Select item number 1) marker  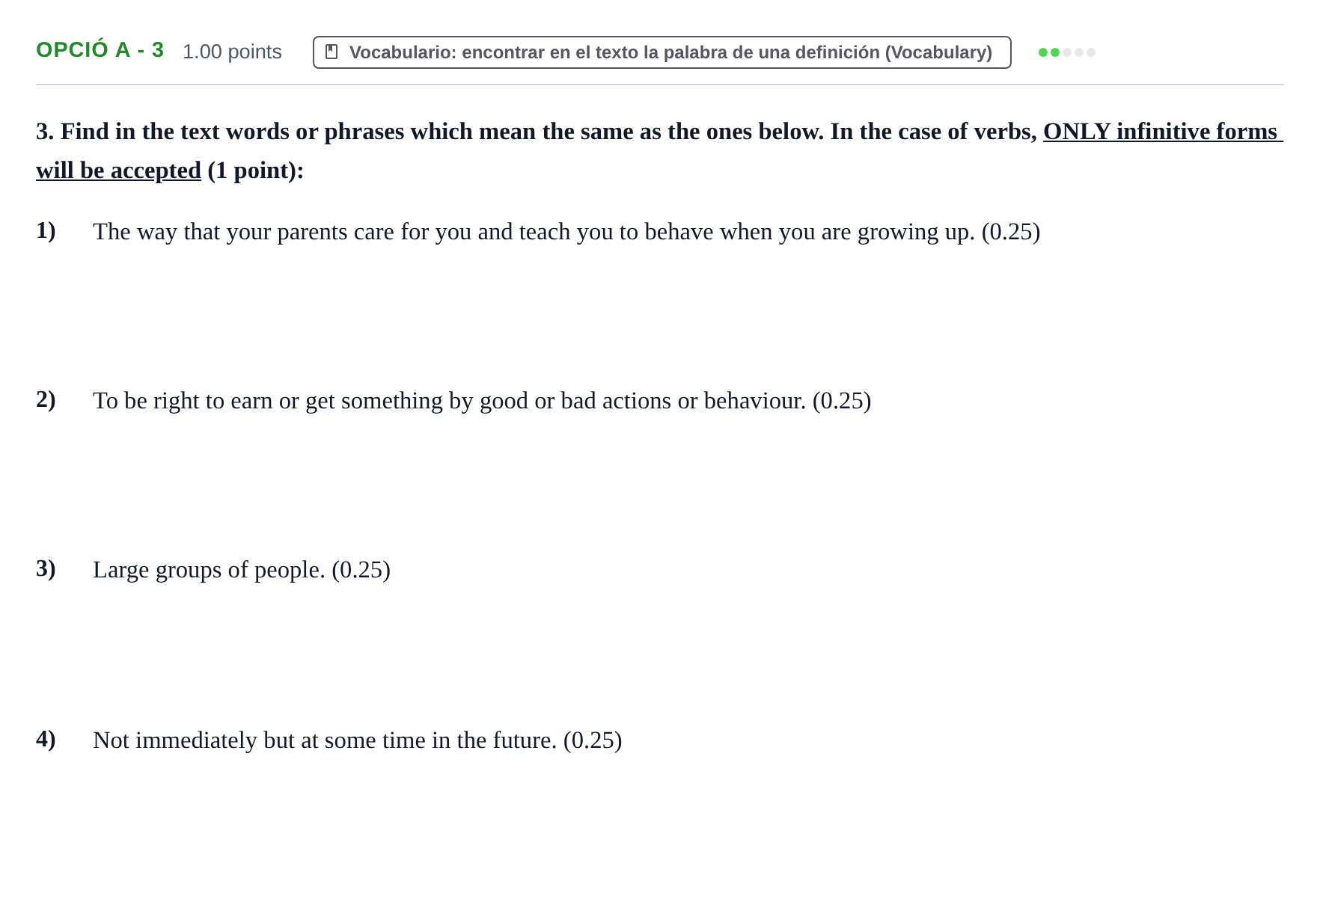[x=46, y=230]
